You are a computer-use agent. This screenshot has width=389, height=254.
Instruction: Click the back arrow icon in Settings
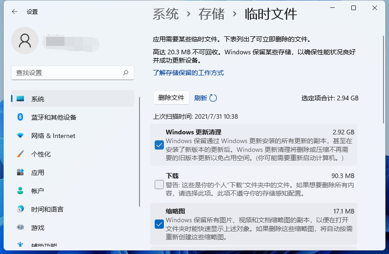click(x=15, y=12)
